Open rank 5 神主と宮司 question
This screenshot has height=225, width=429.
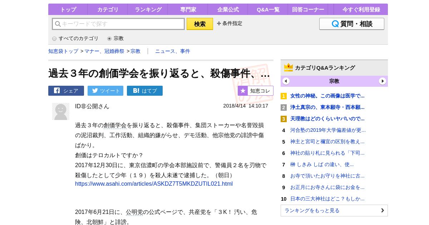[x=327, y=141]
